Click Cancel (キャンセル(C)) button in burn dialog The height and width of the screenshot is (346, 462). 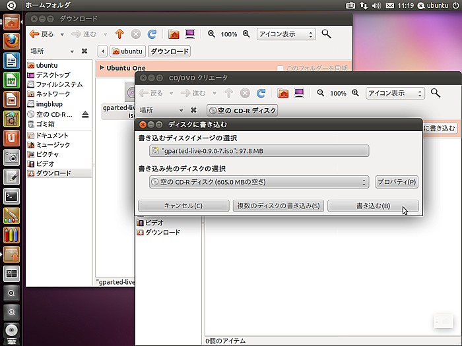coord(183,206)
